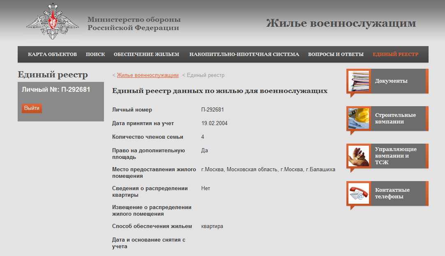The image size is (445, 256).
Task: Open the Управляющие компании и ТСЖ link
Action: [x=396, y=156]
